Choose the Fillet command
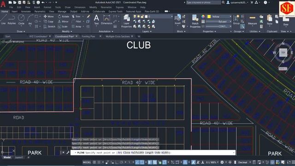The height and width of the screenshot is (166, 295). tap(77, 22)
